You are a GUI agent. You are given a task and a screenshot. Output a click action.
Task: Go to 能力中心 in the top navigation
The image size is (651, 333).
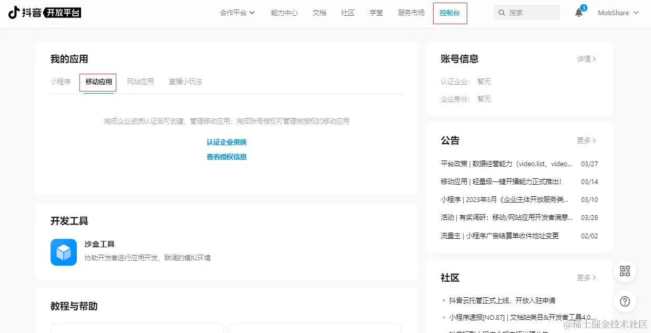(284, 13)
